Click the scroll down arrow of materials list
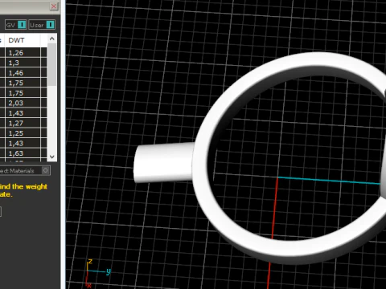 [x=52, y=157]
